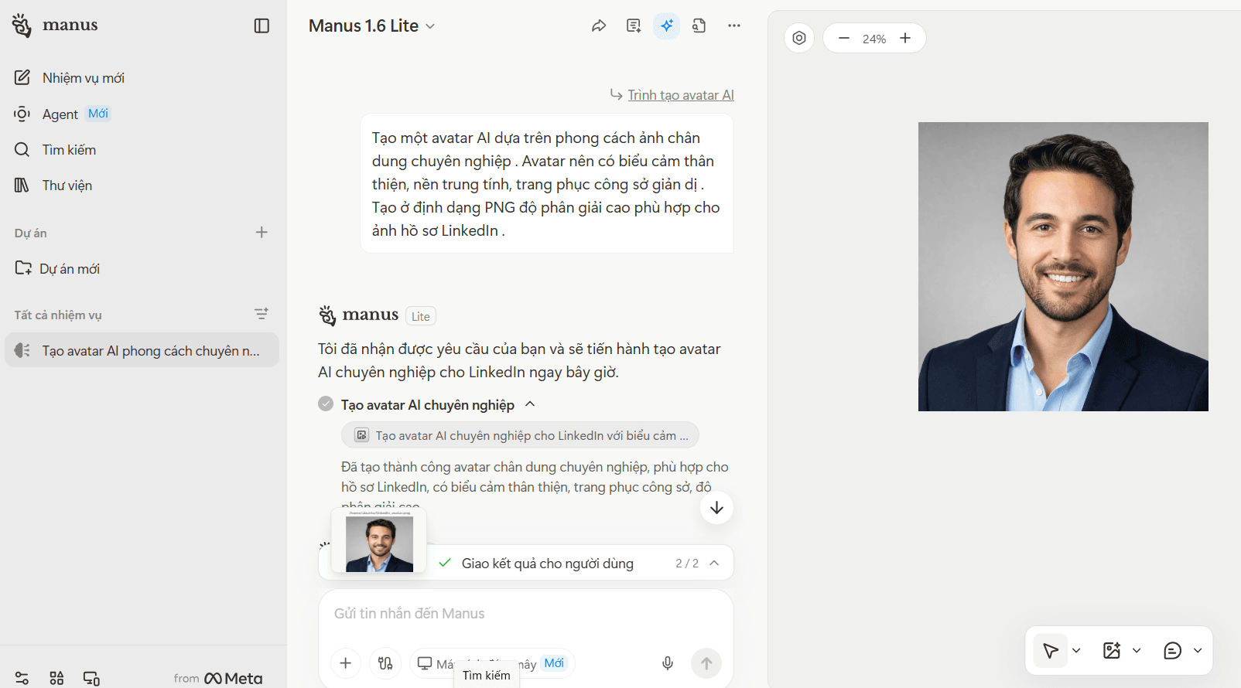Click the share arrow icon

pyautogui.click(x=599, y=26)
